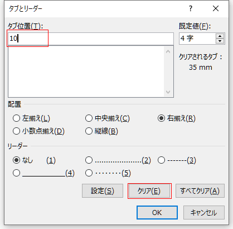
Task: Select the 中央揃え alignment option
Action: pyautogui.click(x=108, y=118)
